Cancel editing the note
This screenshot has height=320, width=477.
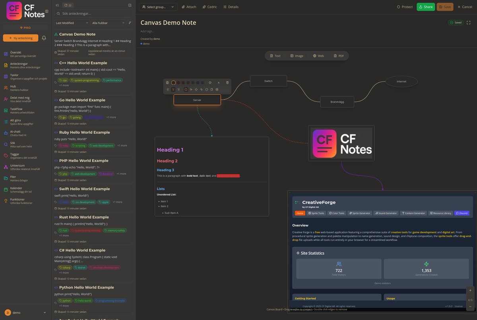465,7
